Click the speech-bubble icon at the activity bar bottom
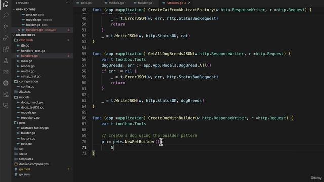The width and height of the screenshot is (324, 182). tap(6, 105)
